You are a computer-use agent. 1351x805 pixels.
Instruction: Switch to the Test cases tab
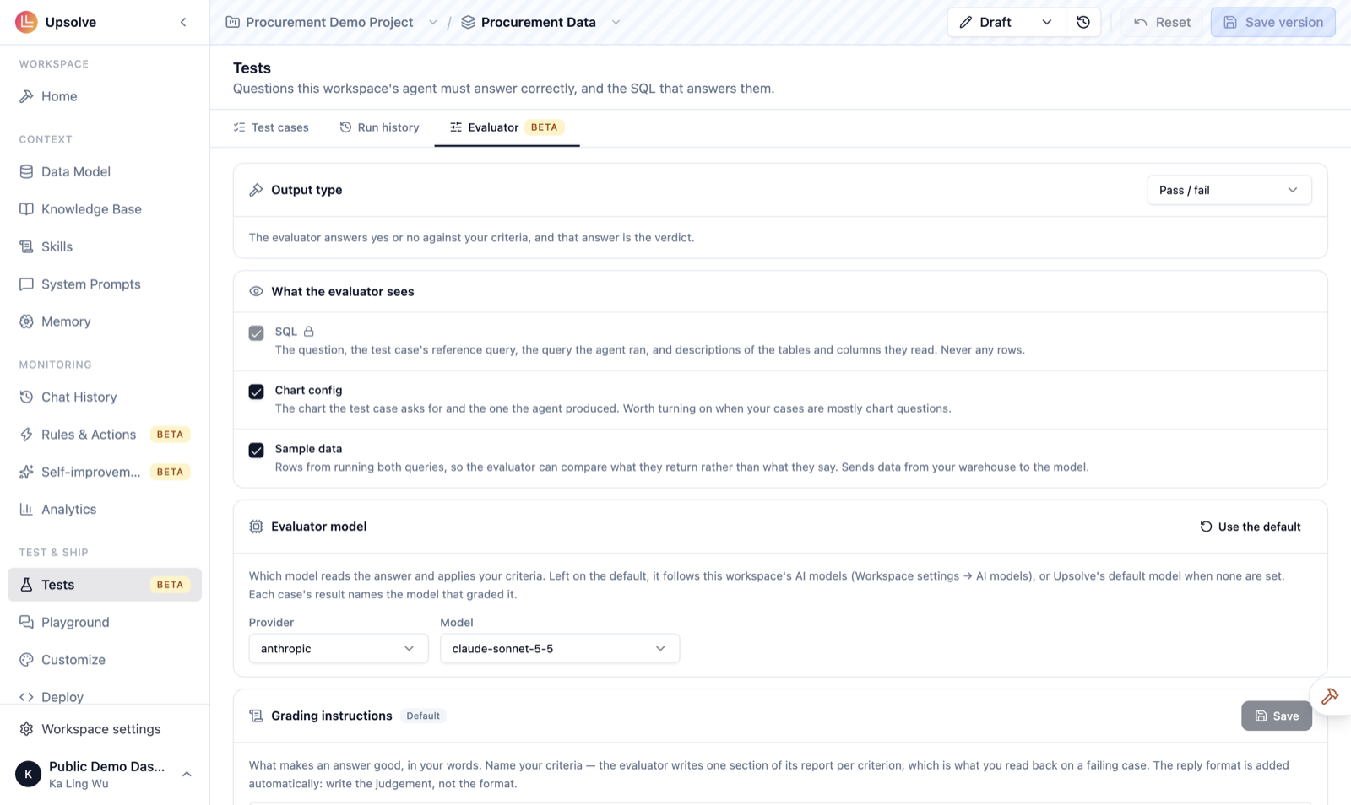(x=271, y=127)
